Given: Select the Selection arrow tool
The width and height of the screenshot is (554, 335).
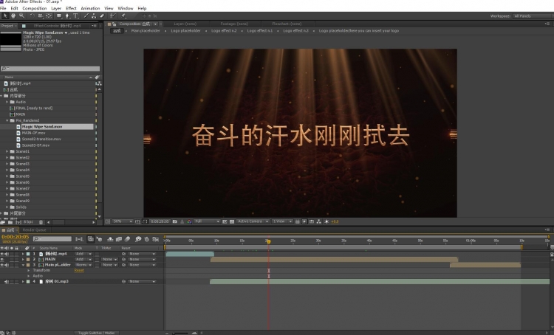Looking at the screenshot, I should tap(5, 16).
